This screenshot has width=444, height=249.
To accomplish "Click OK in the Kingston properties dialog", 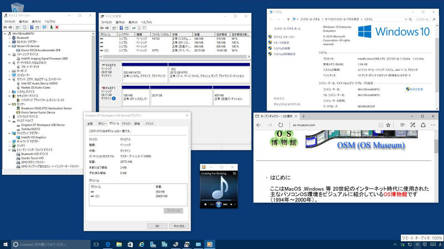I will click(x=157, y=226).
